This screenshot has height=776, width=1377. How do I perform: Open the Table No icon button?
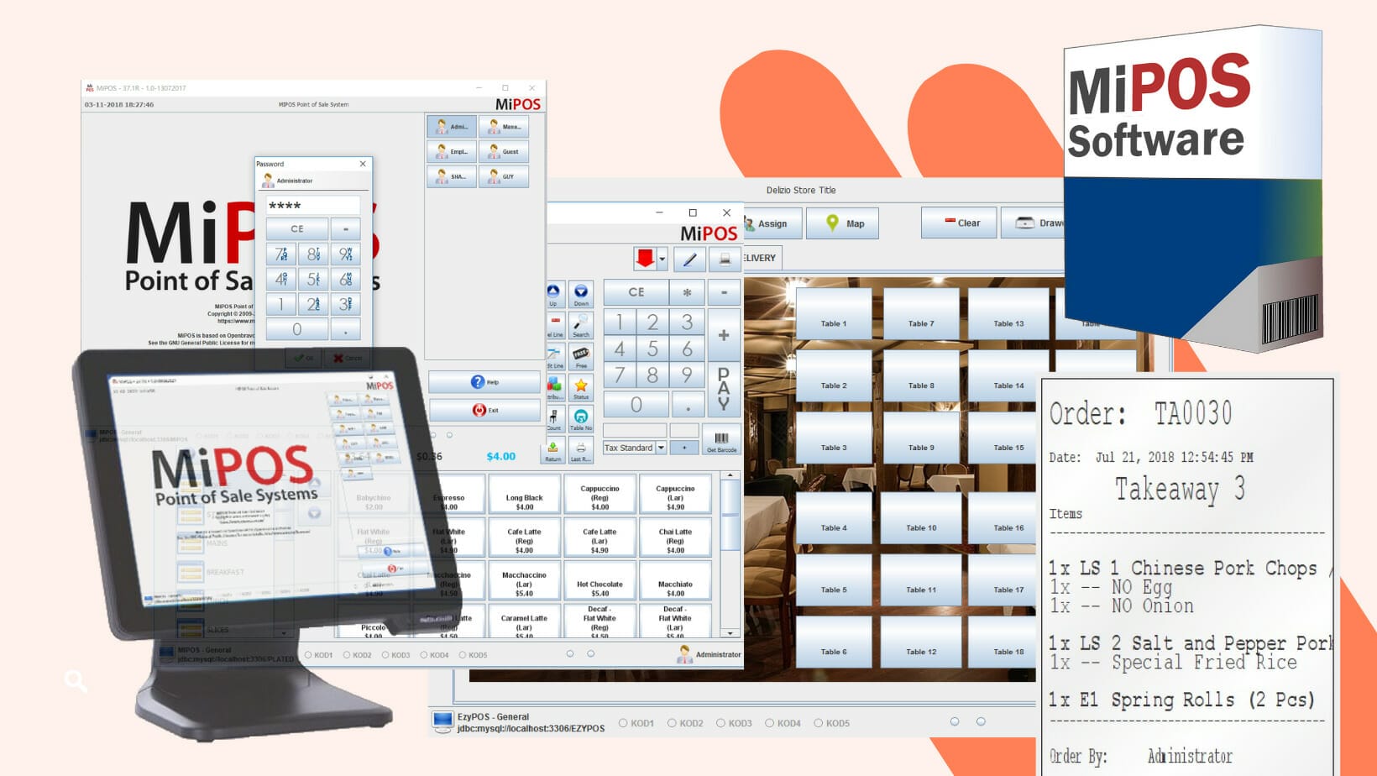pyautogui.click(x=580, y=418)
